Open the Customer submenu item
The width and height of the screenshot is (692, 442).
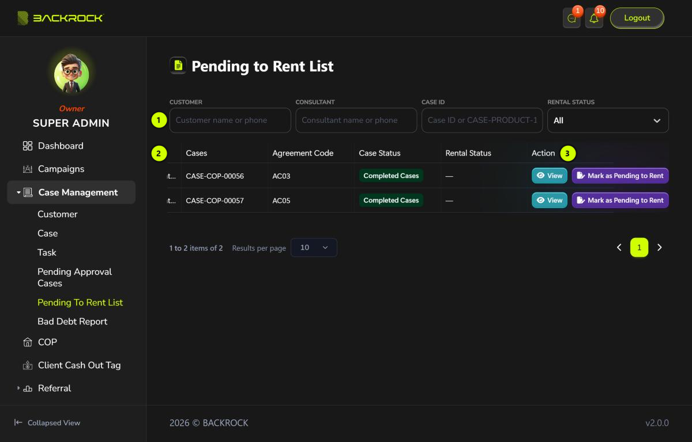click(x=58, y=214)
